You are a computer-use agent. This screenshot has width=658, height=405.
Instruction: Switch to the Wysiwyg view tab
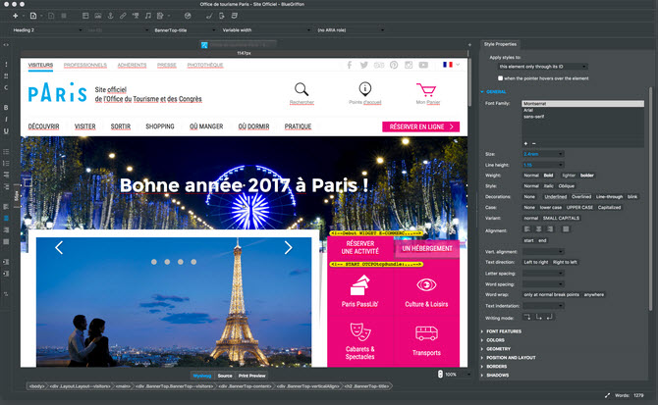[202, 376]
